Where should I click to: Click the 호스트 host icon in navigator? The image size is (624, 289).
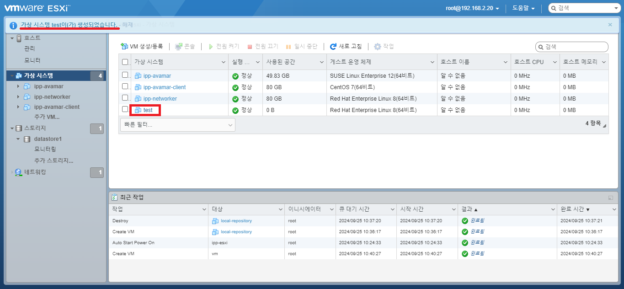[x=19, y=38]
